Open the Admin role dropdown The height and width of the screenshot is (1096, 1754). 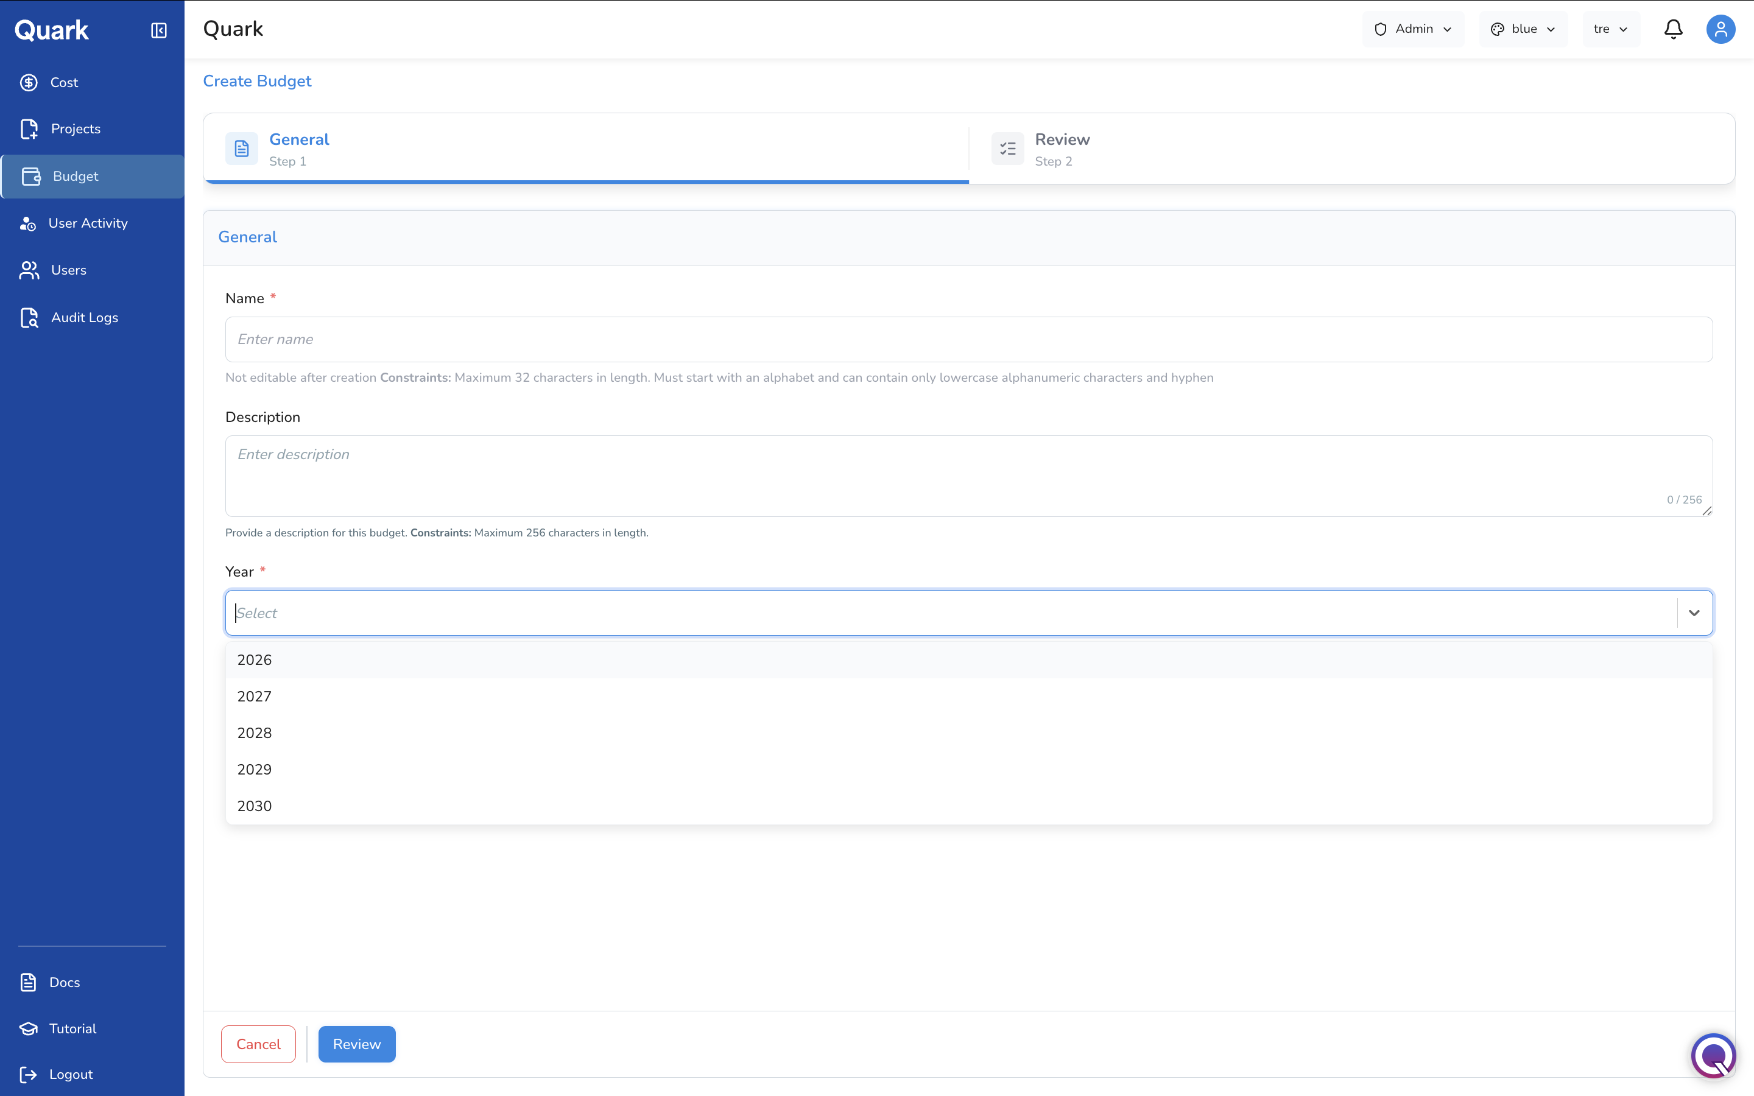[1412, 29]
